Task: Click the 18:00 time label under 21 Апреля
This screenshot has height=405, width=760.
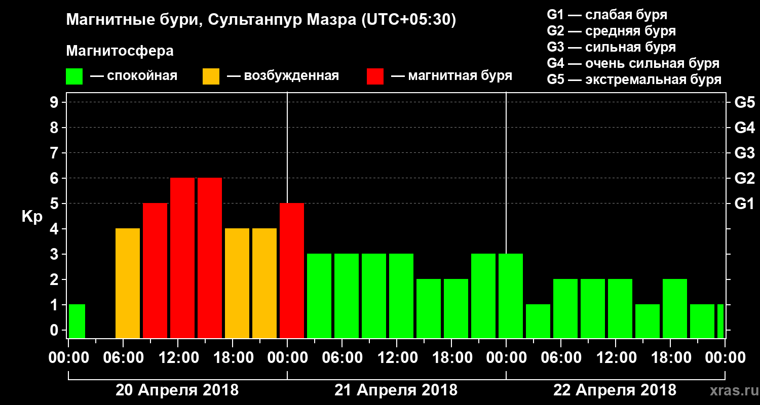Action: coord(451,357)
